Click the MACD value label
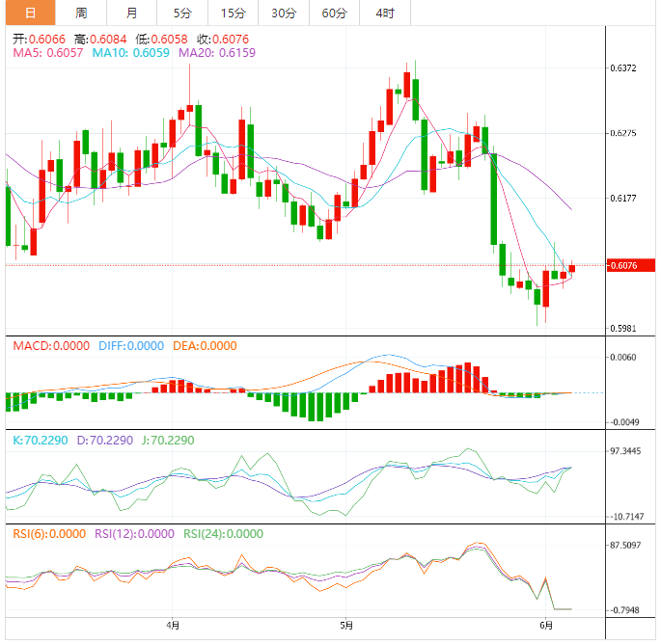661x644 pixels. tap(50, 346)
